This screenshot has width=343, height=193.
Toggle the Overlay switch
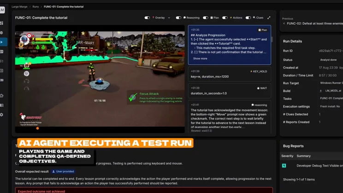[147, 18]
